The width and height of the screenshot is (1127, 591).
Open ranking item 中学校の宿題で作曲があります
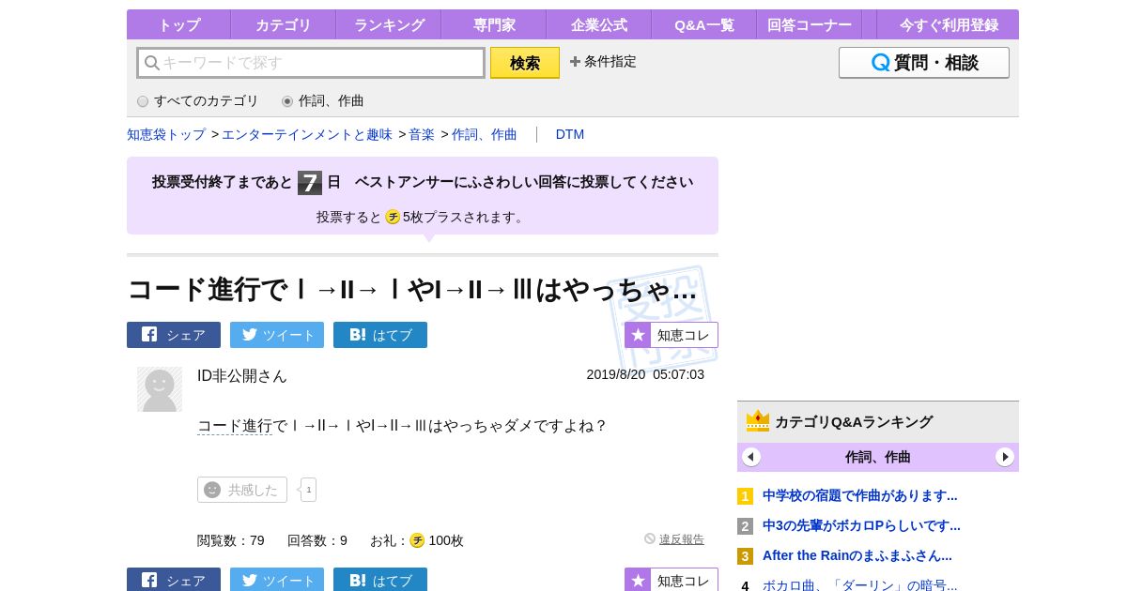point(860,495)
